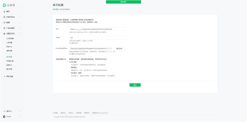247x122 pixels.
Task: Click the 公众号 green logo icon
Action: 4,5
